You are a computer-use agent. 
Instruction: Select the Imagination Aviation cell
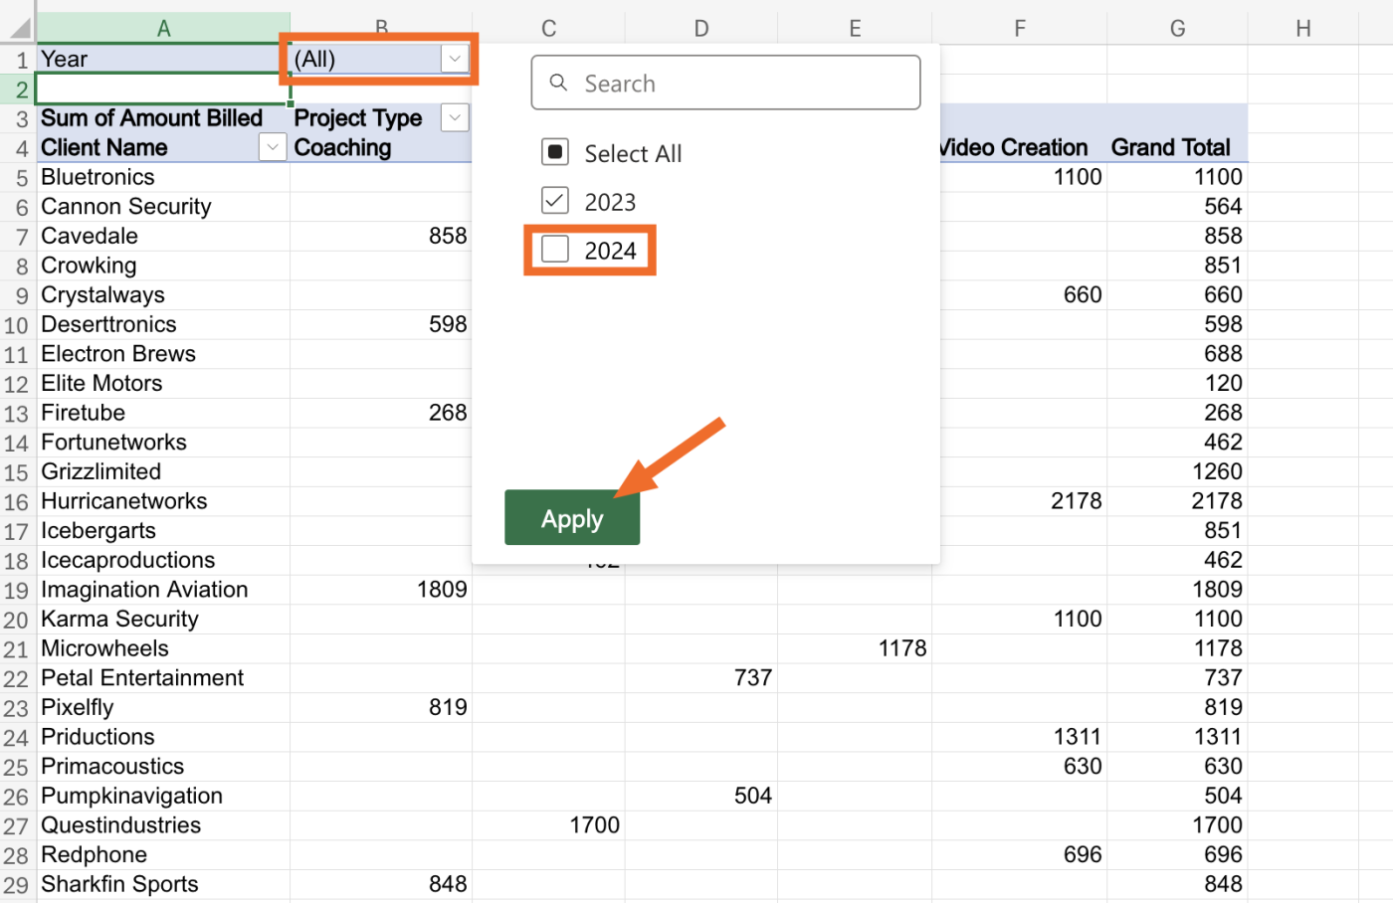pos(163,590)
